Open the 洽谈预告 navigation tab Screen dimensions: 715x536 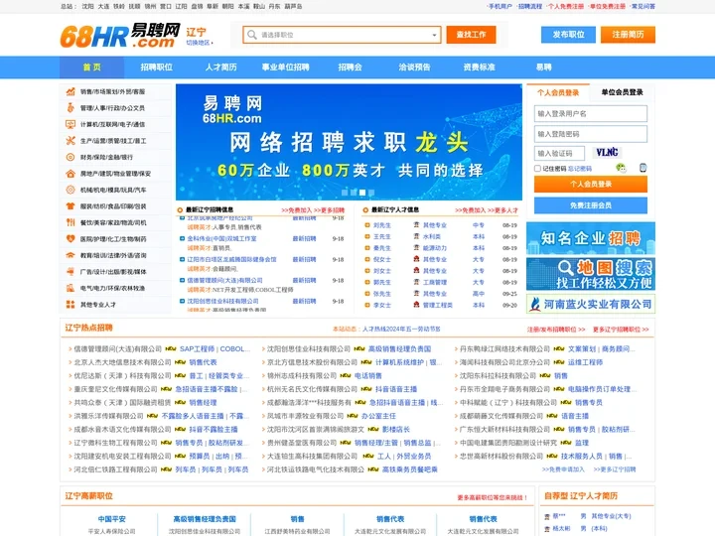[414, 67]
